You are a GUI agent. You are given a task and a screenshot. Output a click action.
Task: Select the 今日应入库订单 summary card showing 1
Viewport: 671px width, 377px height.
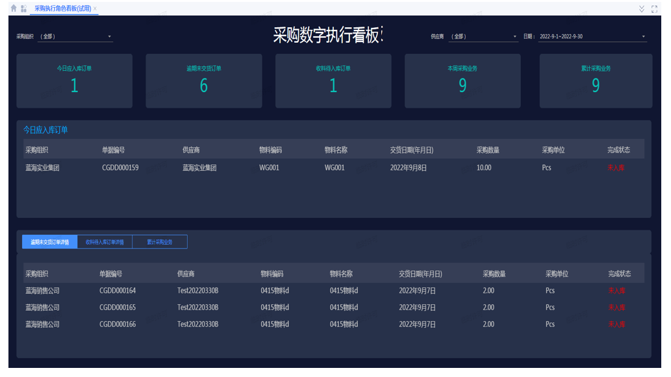[x=74, y=80]
